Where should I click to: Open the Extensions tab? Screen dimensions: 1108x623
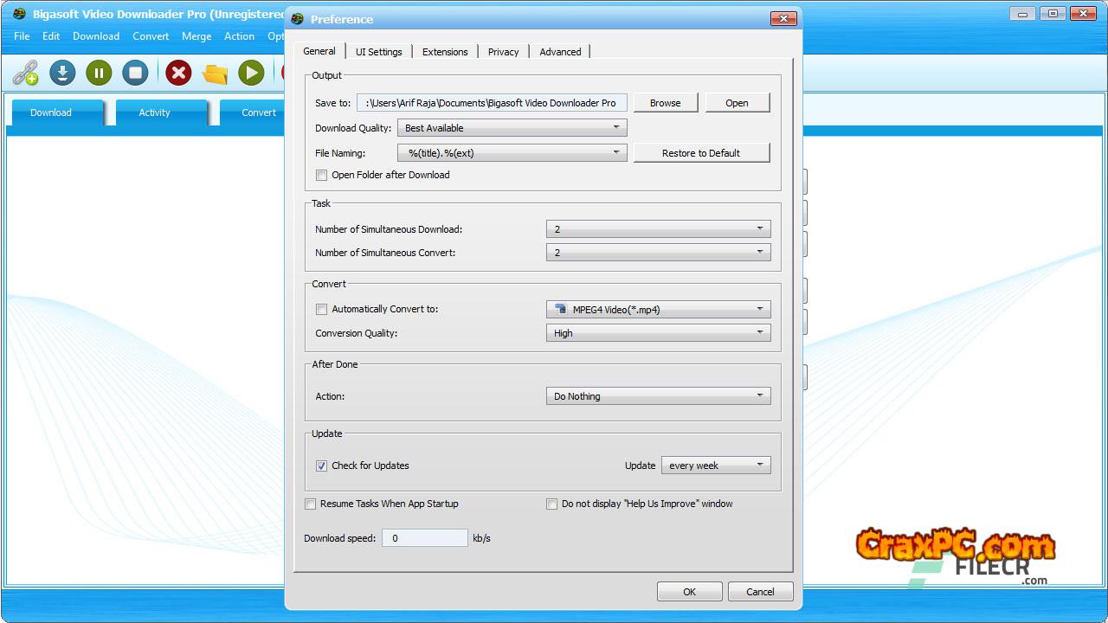(x=445, y=52)
